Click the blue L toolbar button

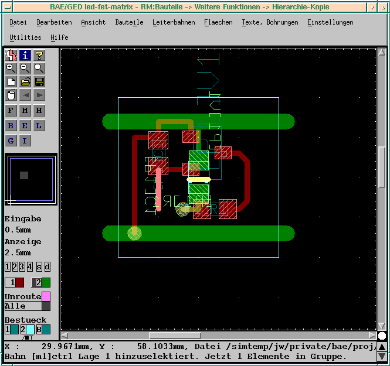coord(39,126)
